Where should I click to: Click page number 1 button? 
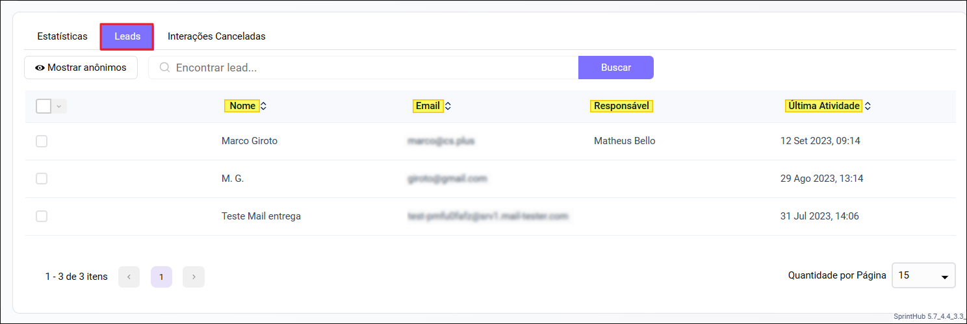coord(161,277)
